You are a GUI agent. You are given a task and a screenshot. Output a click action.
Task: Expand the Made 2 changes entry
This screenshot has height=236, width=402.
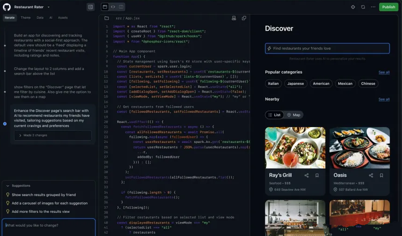click(53, 135)
